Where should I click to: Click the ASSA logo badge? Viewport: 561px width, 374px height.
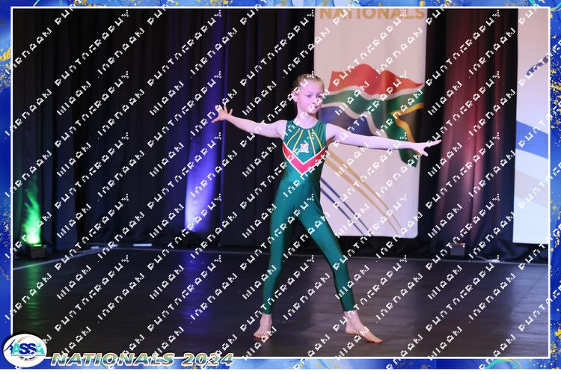click(x=25, y=351)
